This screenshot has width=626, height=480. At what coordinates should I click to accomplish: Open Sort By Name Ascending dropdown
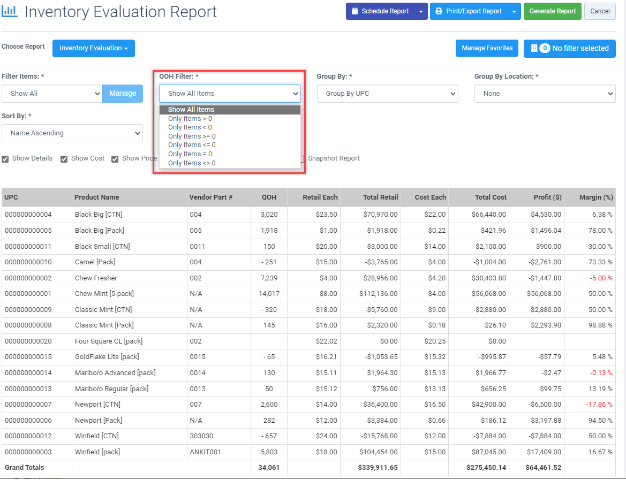tap(72, 133)
